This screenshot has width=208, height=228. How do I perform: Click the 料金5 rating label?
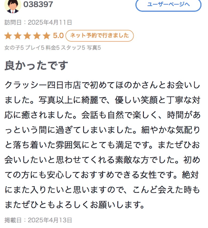(53, 47)
